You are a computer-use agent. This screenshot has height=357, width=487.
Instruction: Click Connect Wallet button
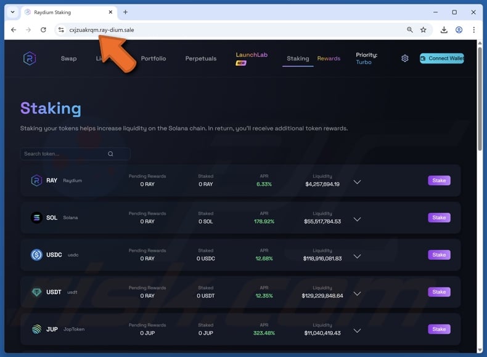[441, 58]
